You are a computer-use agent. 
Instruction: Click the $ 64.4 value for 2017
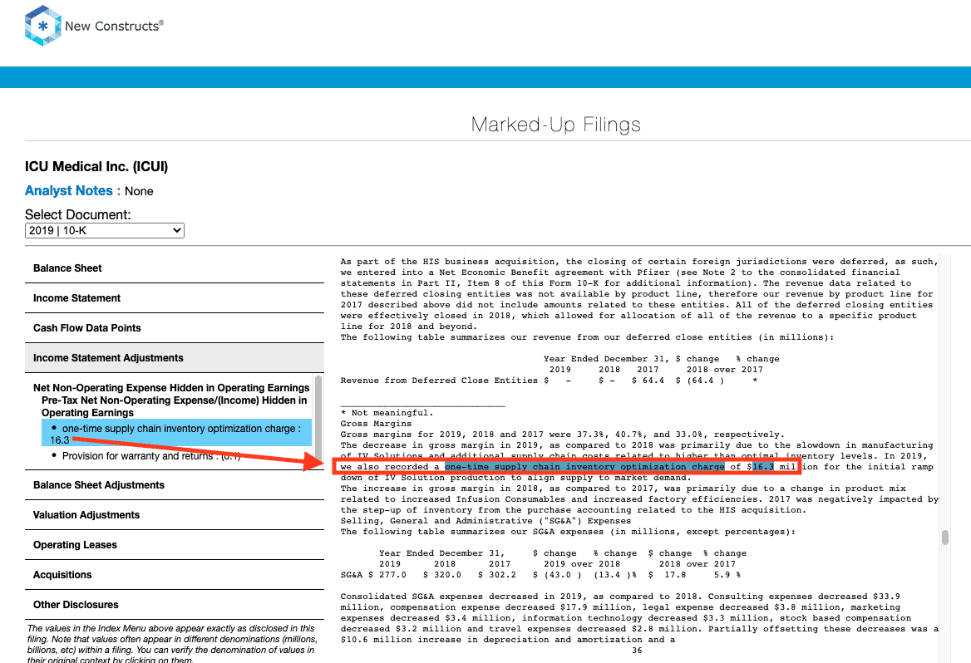(648, 380)
